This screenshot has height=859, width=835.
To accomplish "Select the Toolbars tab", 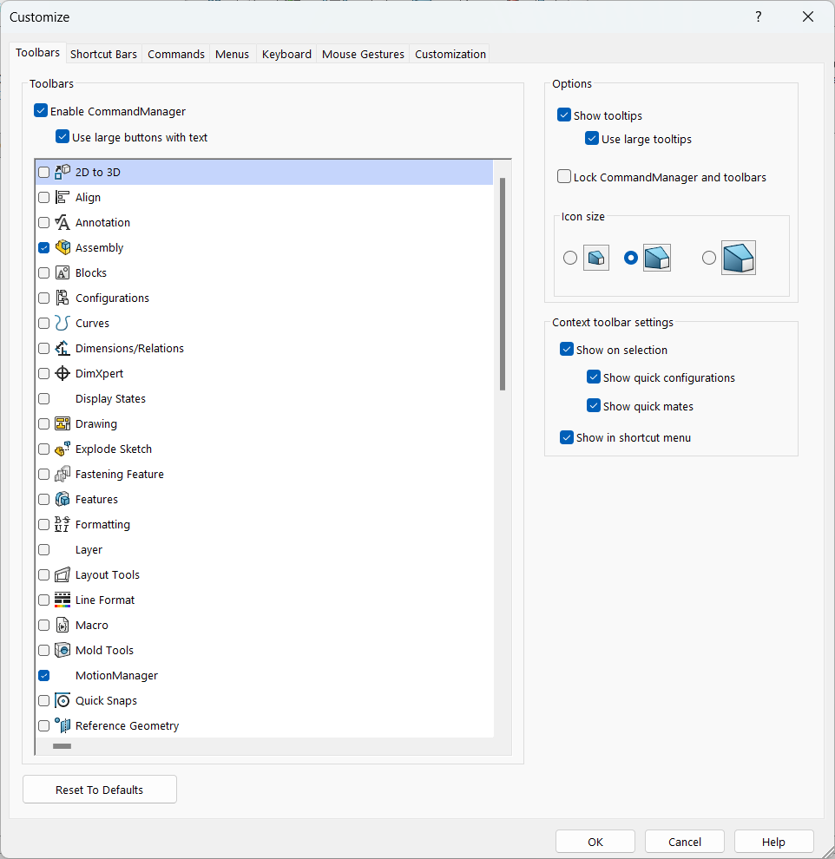I will (x=38, y=53).
